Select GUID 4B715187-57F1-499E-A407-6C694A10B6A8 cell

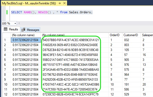pos(75,65)
